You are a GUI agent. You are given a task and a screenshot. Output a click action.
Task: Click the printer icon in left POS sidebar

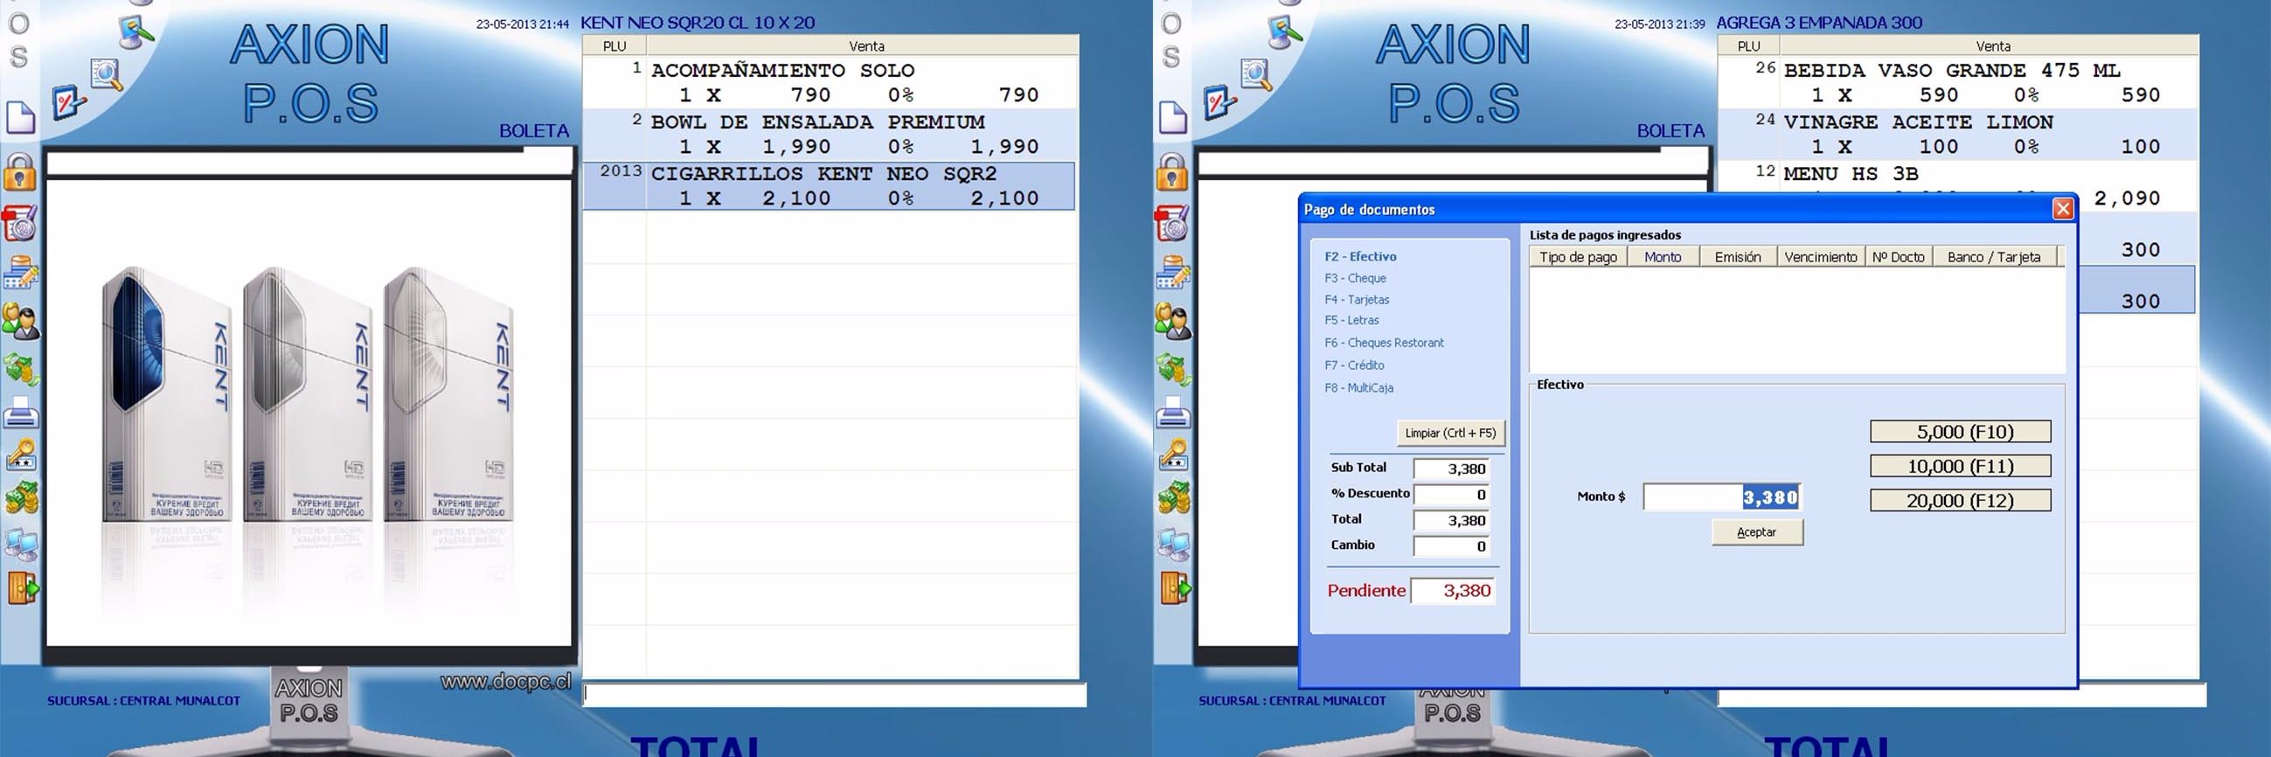pyautogui.click(x=21, y=413)
